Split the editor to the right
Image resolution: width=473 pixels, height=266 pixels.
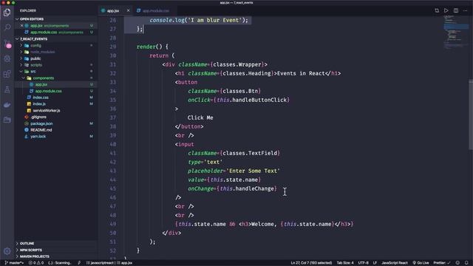click(456, 10)
